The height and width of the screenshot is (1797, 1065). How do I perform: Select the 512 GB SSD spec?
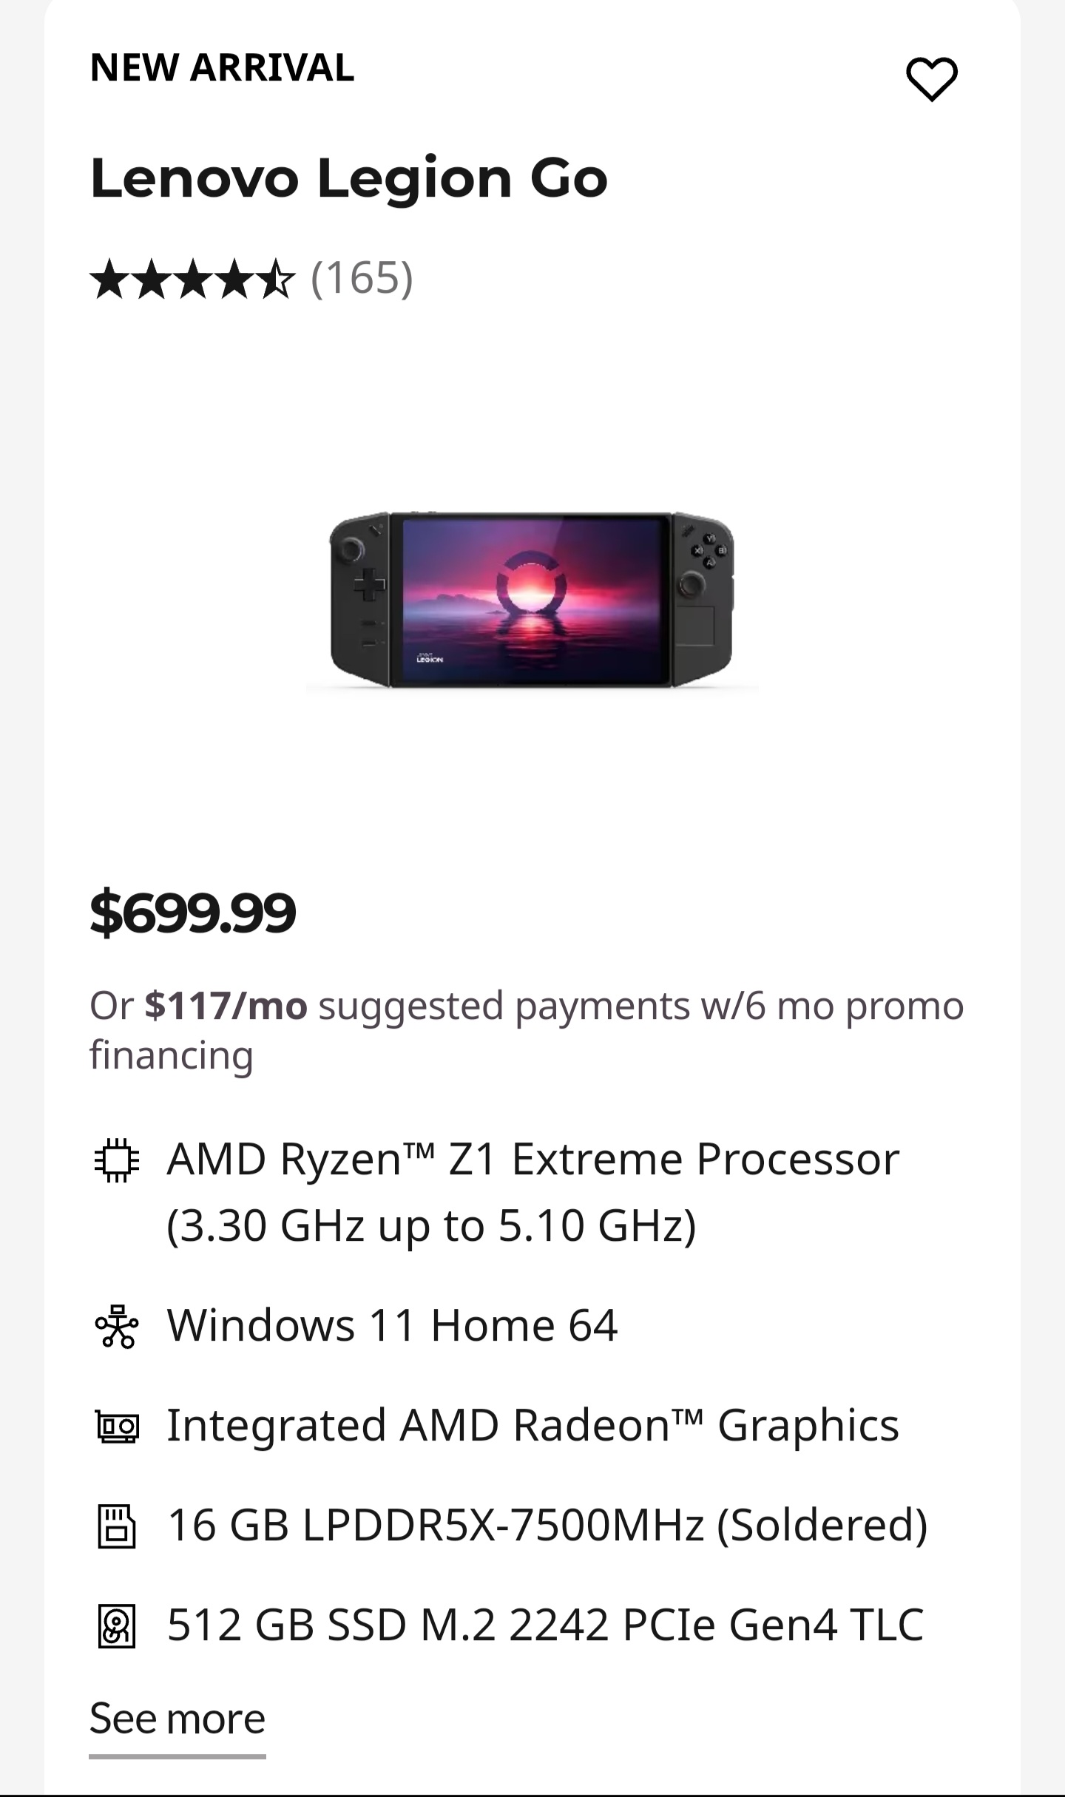pos(546,1625)
